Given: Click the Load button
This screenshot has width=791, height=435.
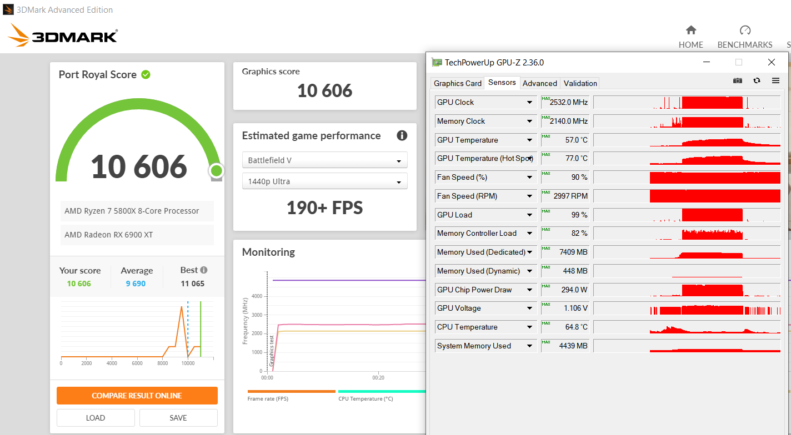Looking at the screenshot, I should click(x=96, y=418).
